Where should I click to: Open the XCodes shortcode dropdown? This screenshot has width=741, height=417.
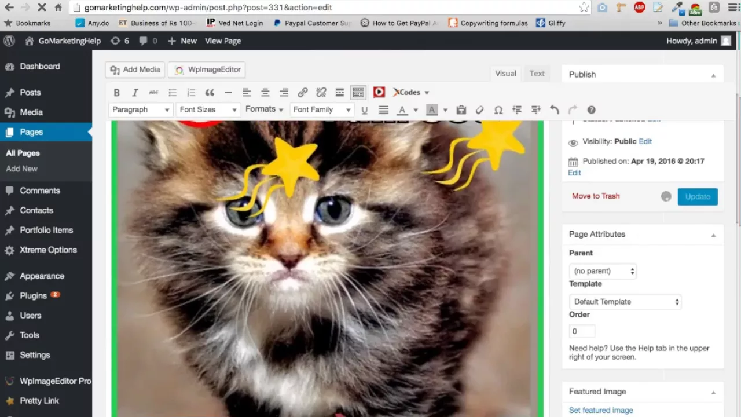(x=411, y=92)
